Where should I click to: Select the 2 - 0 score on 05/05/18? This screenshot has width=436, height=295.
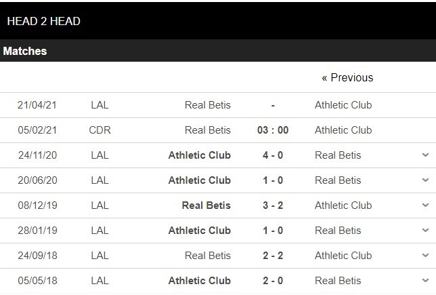pyautogui.click(x=273, y=281)
